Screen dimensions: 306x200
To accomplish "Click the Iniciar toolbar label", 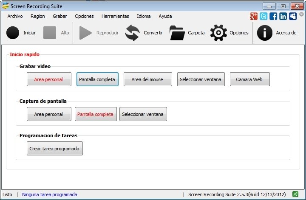I will click(30, 33).
